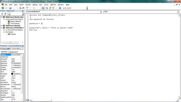Close the Project - VBAProject panel

point(23,11)
